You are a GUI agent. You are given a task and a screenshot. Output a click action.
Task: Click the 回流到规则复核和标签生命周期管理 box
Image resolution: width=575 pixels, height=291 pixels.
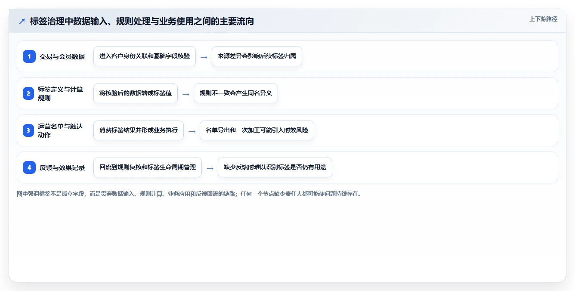148,167
